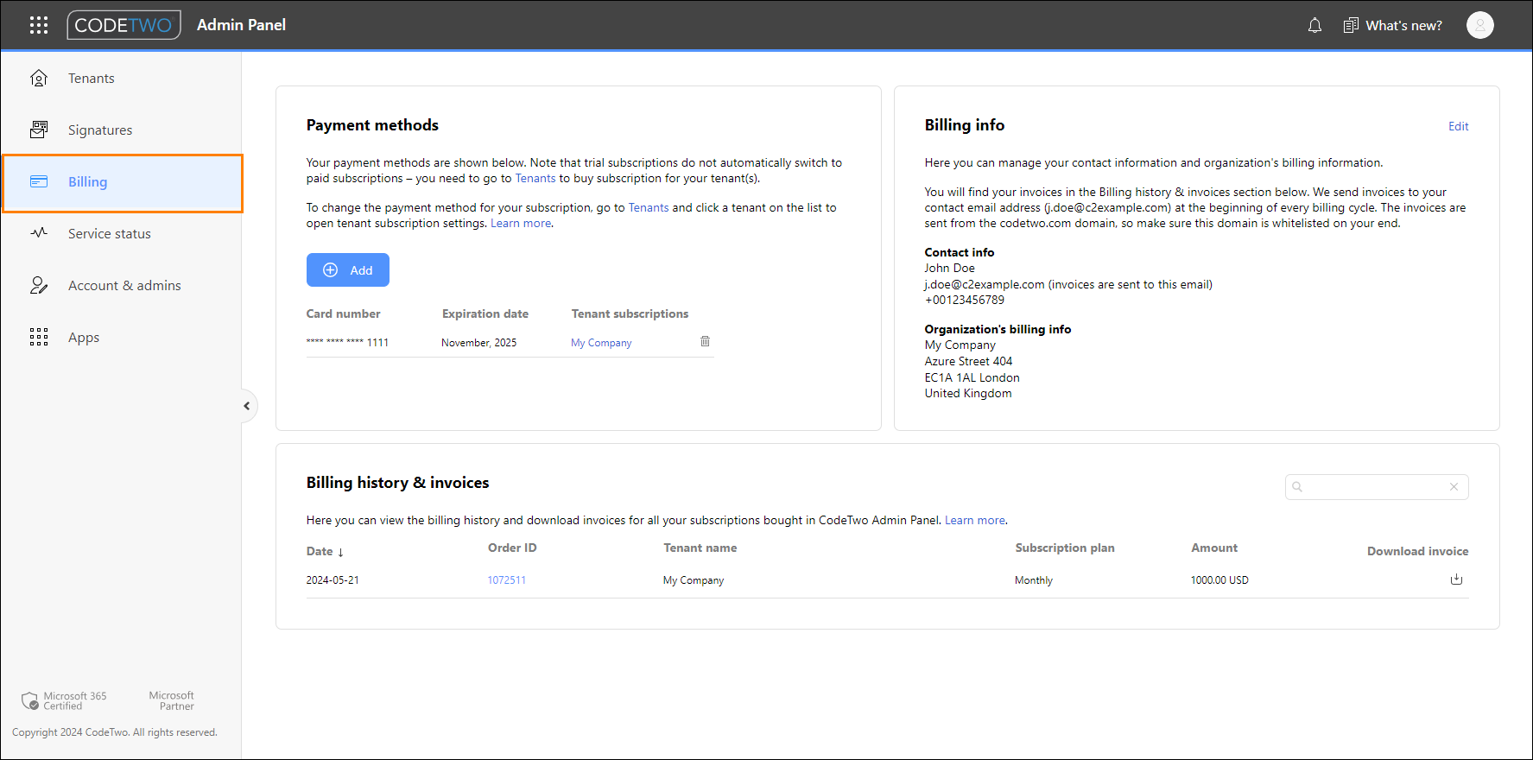Click the CodeTwo logo

(x=124, y=25)
